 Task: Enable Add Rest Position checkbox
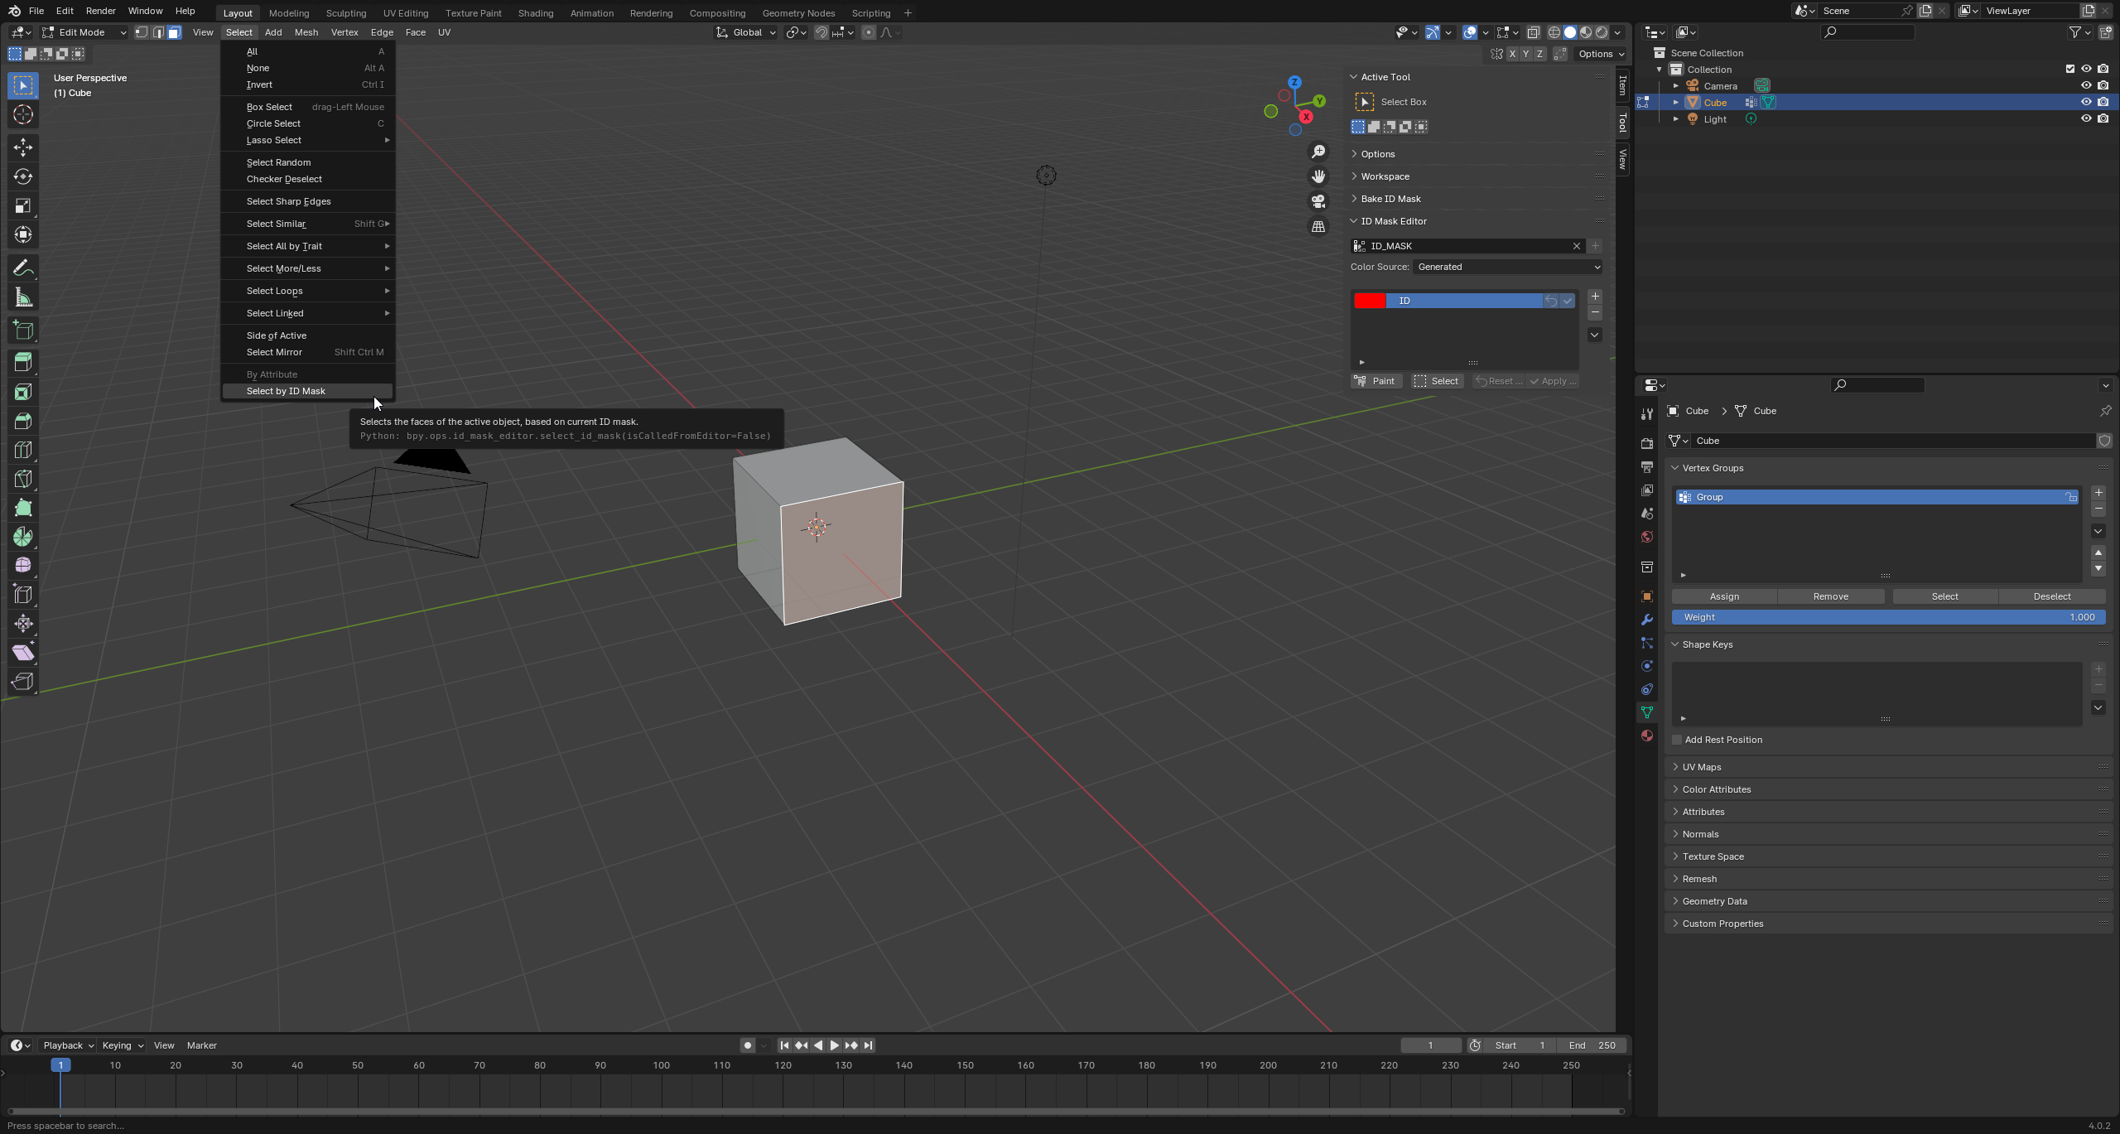tap(1677, 740)
